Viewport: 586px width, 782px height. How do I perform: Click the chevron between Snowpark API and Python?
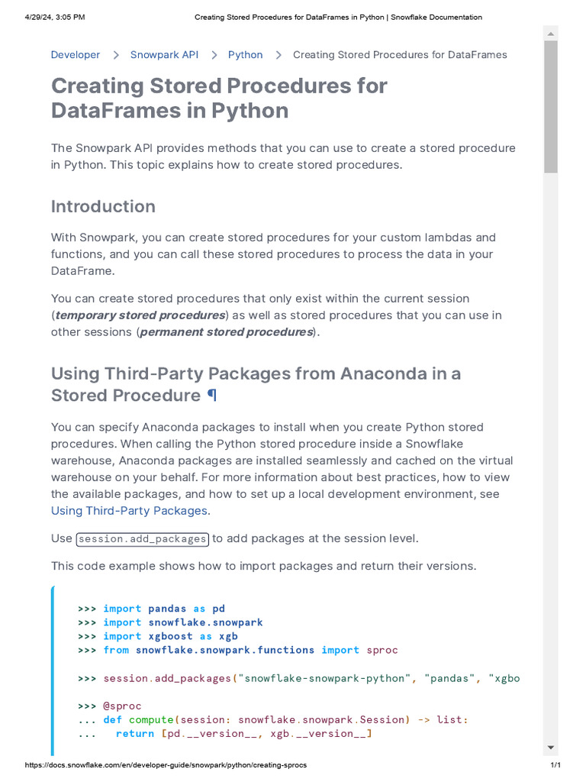click(214, 55)
